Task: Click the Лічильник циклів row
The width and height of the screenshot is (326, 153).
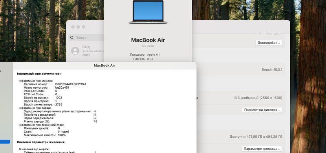Action: pyautogui.click(x=42, y=128)
